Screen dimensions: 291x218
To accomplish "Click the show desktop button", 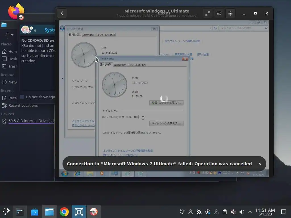I will click(x=284, y=212).
